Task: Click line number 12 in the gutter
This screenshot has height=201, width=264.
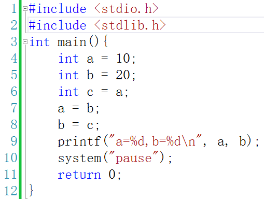Action: (11, 191)
